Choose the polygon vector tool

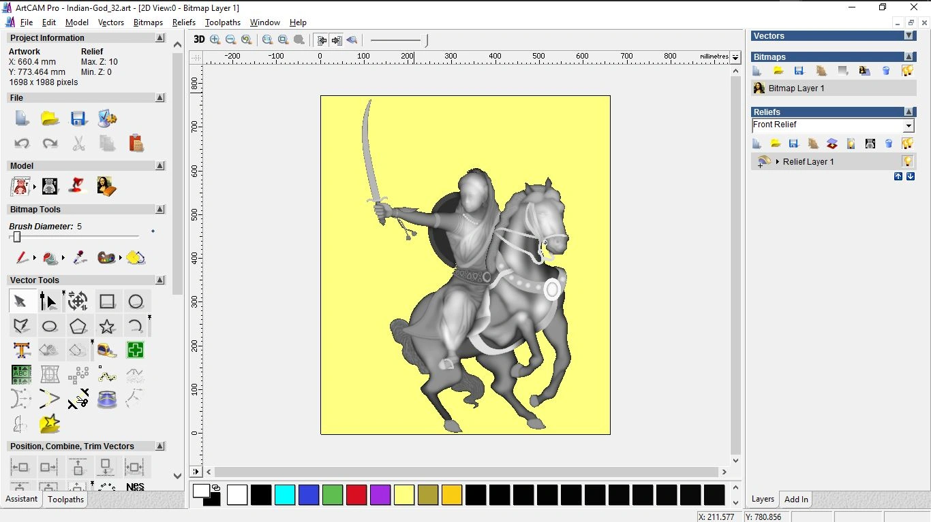pyautogui.click(x=78, y=326)
